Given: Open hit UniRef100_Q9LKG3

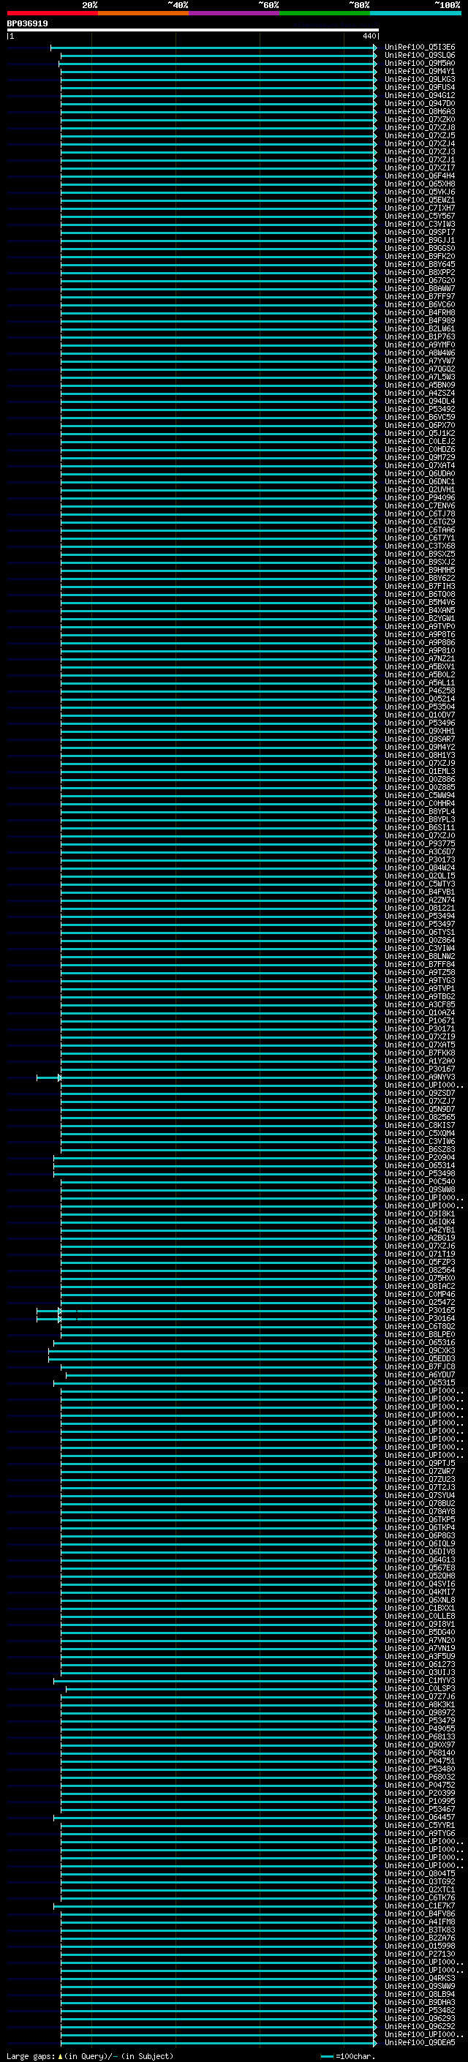Looking at the screenshot, I should coord(420,79).
